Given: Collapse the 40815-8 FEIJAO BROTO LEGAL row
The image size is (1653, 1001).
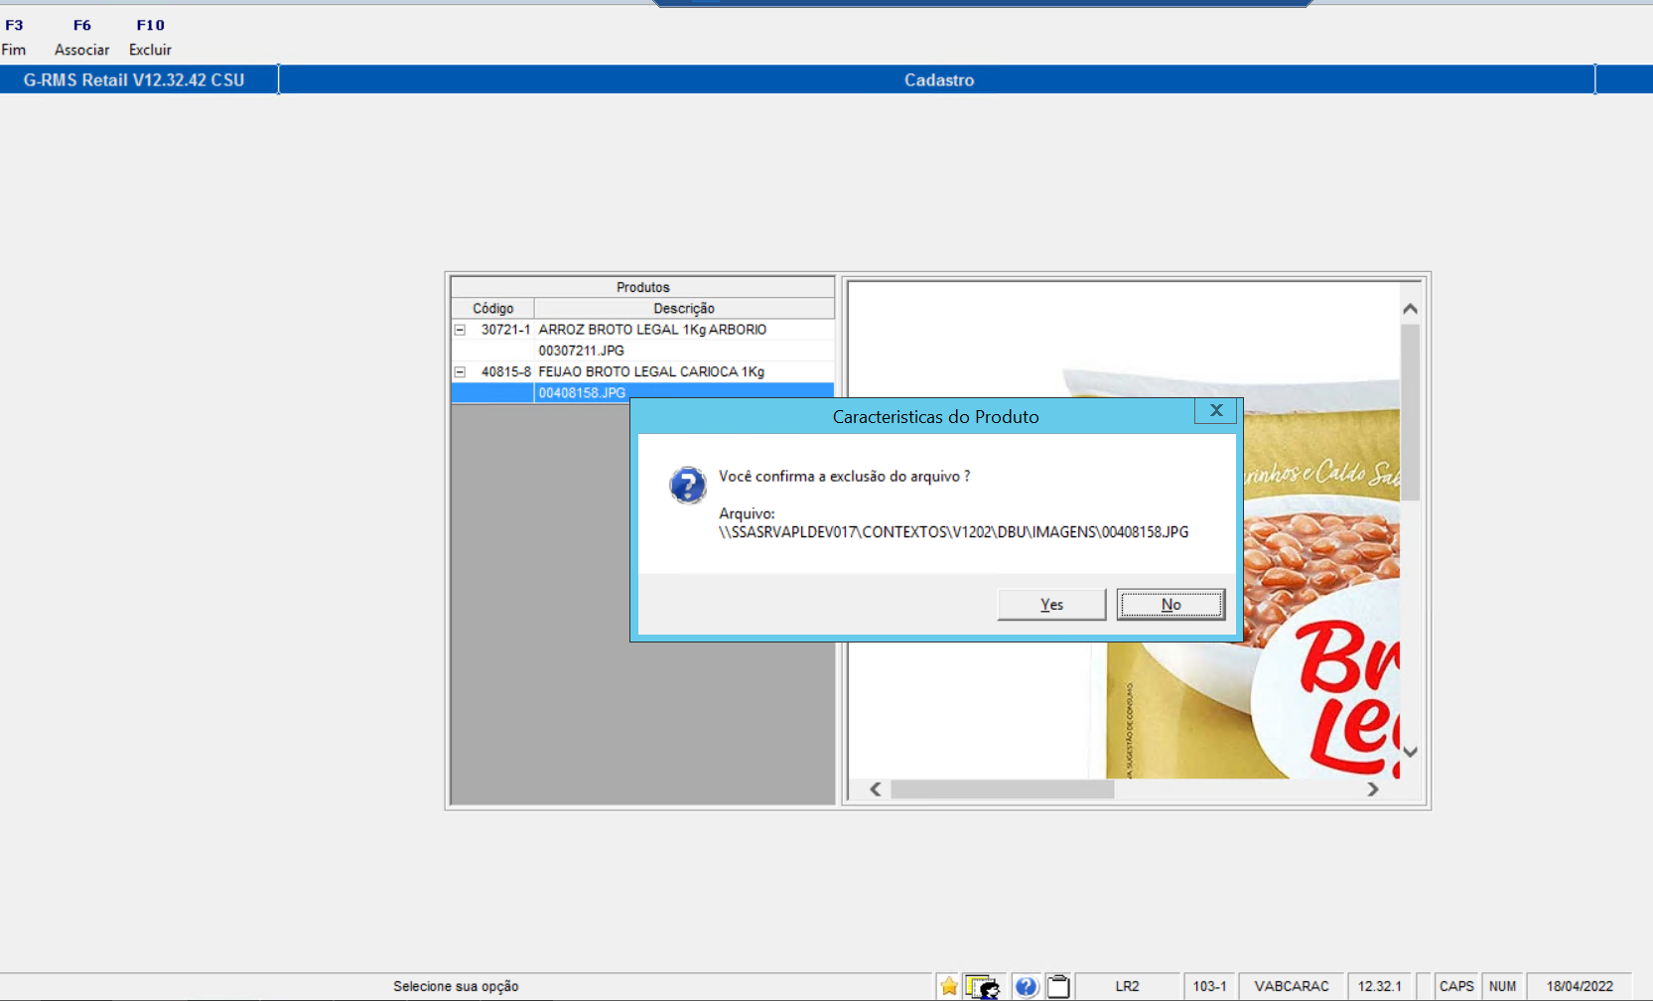Looking at the screenshot, I should click(x=460, y=371).
